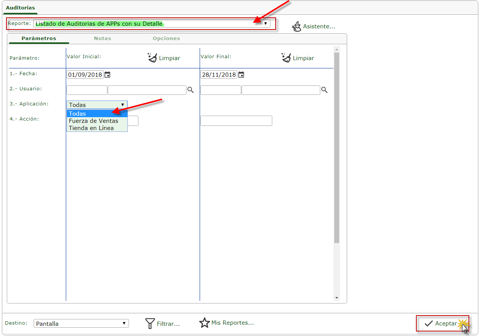The width and height of the screenshot is (484, 336).
Task: Click the "Reporte:" label
Action: pos(19,23)
